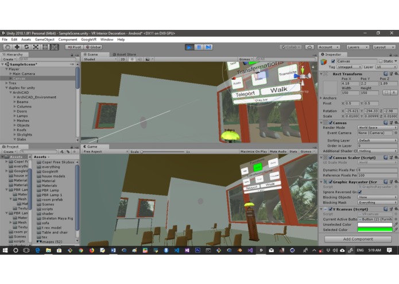Toggle Global handle rotation mode

coord(93,47)
